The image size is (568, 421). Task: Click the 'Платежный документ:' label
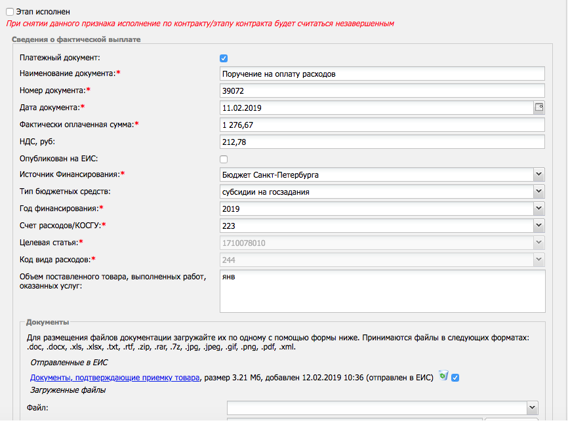click(x=60, y=58)
